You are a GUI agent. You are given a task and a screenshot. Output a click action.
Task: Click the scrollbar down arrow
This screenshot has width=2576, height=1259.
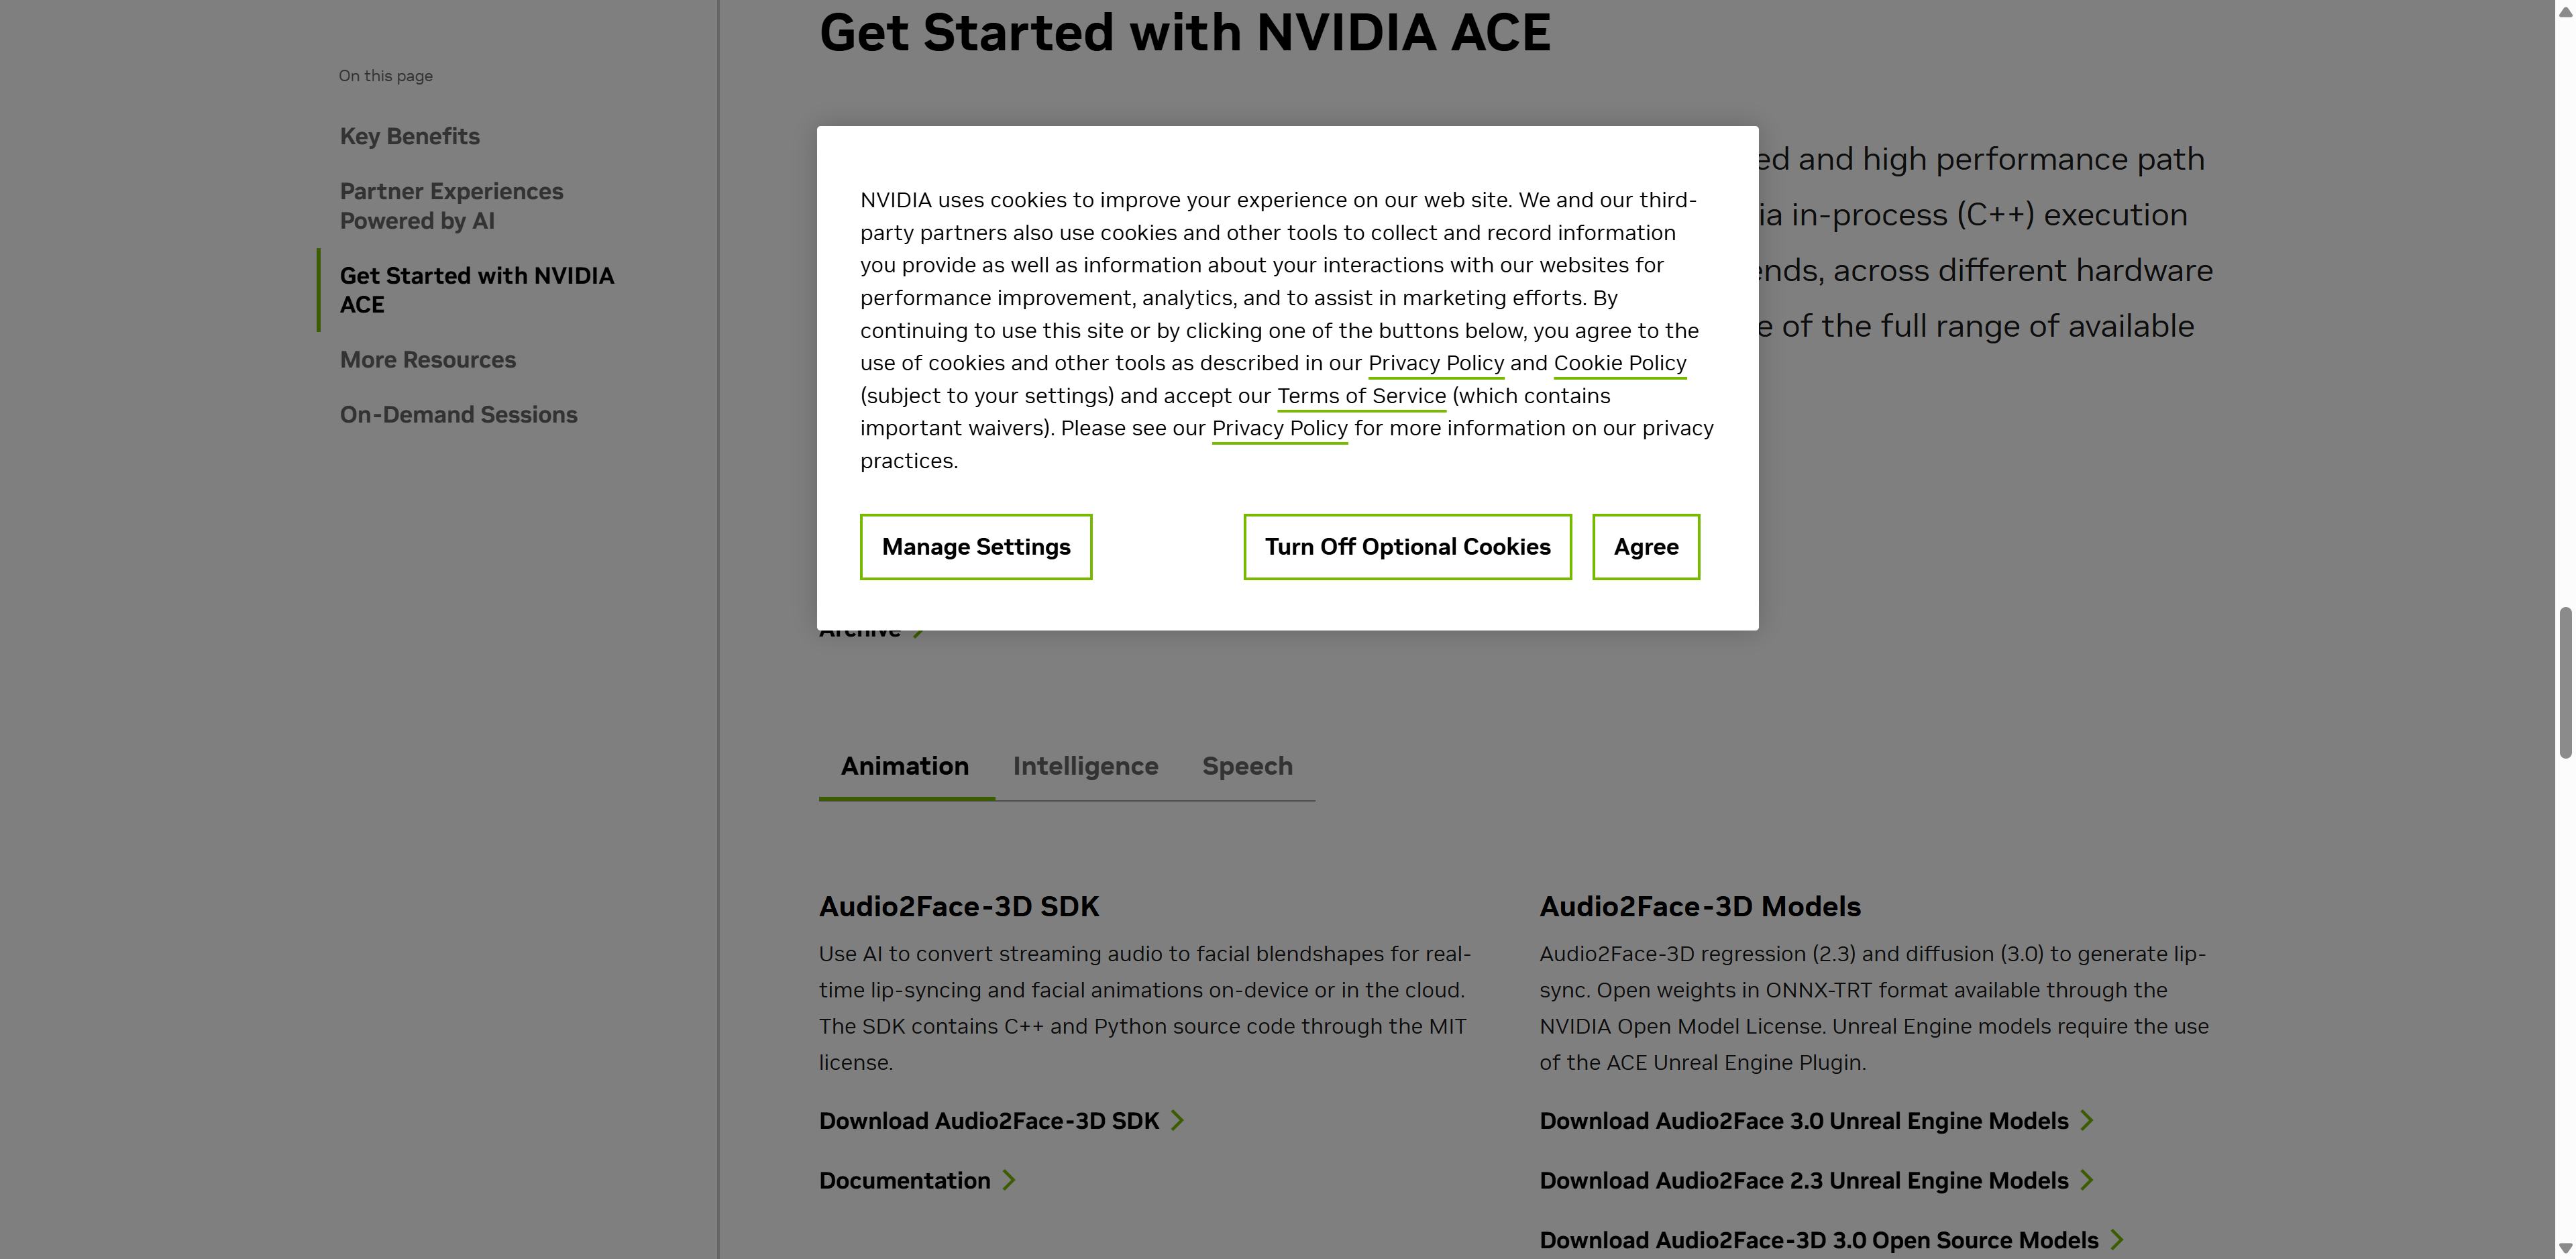[x=2565, y=1249]
